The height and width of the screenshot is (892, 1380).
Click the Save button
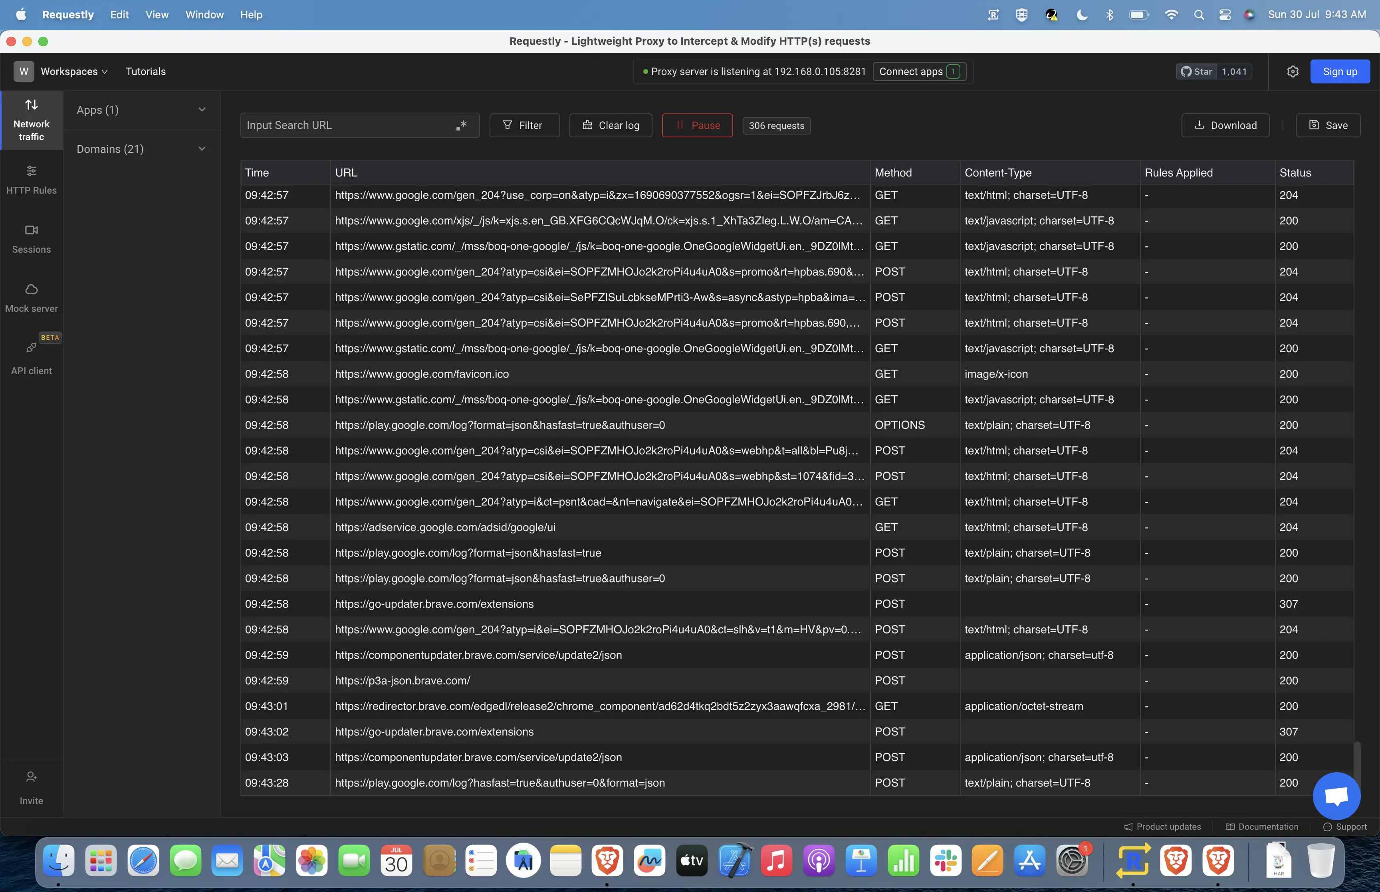(1328, 125)
